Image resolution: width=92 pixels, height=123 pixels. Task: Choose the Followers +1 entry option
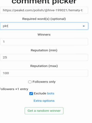click(x=14, y=89)
